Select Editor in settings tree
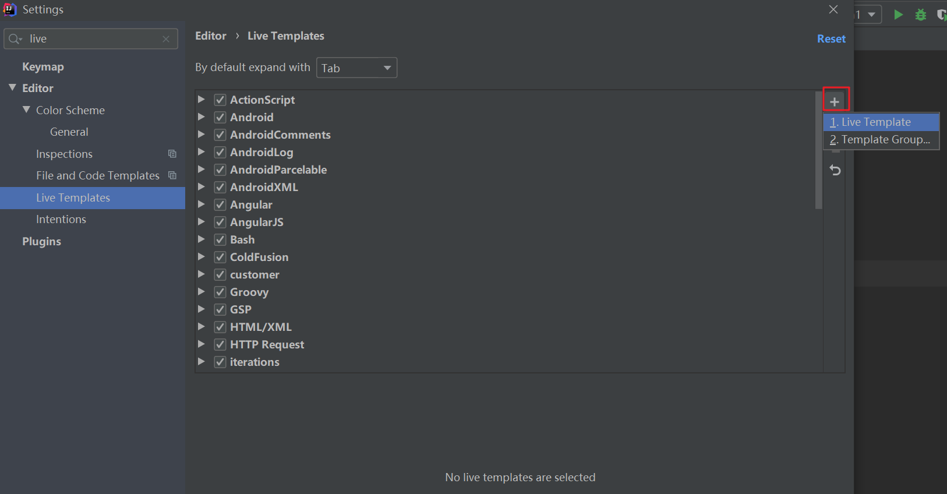The width and height of the screenshot is (947, 494). tap(38, 89)
